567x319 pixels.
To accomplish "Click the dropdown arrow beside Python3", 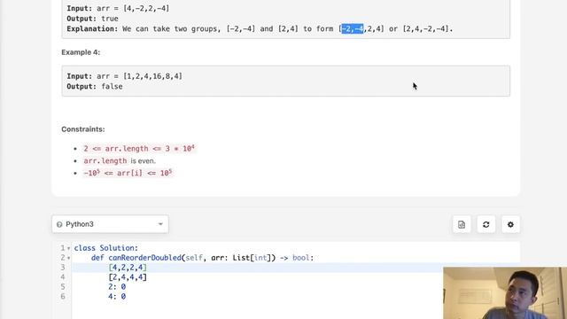I will [x=160, y=224].
